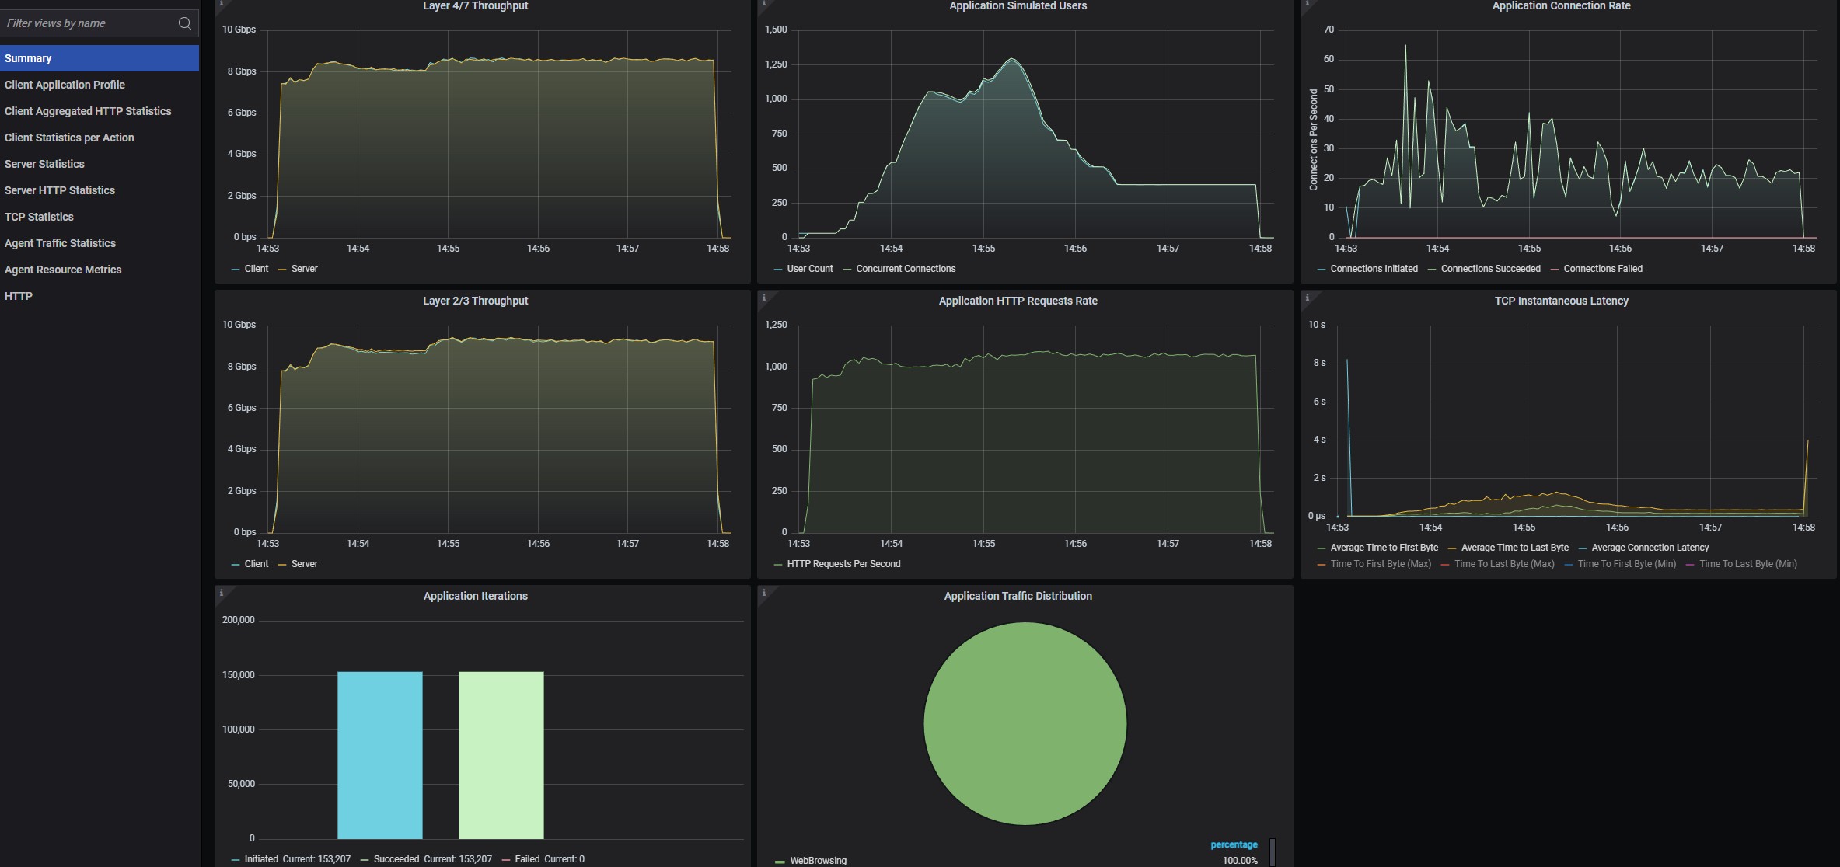
Task: Click the search magnifier icon in the filter box
Action: click(x=184, y=23)
